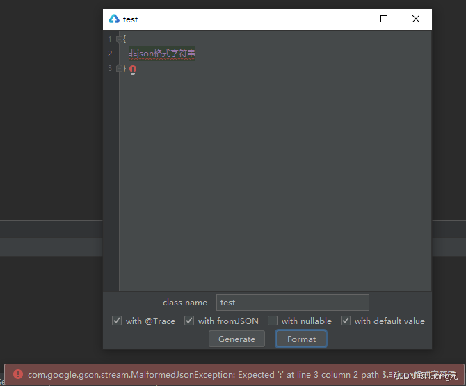466x386 pixels.
Task: Click the line number 3 in the gutter
Action: [110, 68]
